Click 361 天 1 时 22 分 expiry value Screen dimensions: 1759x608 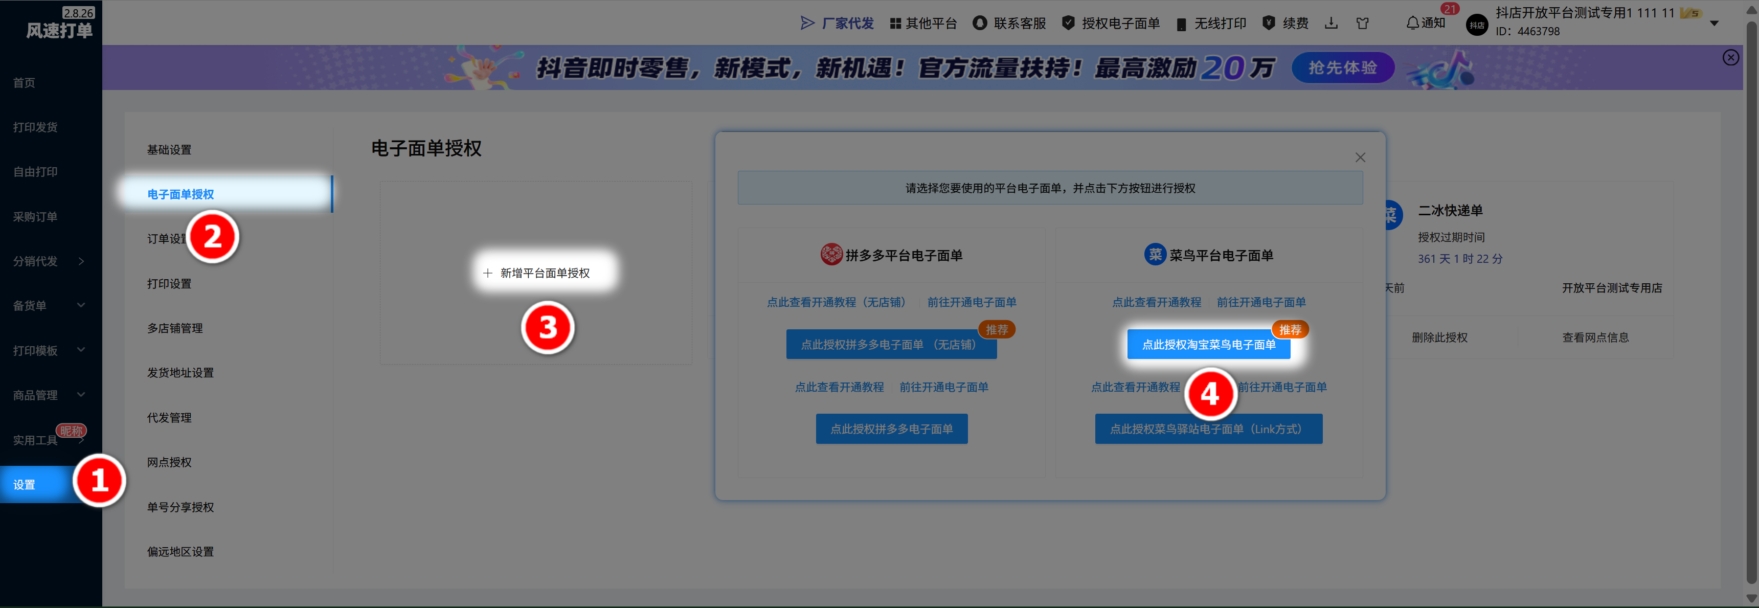1460,259
